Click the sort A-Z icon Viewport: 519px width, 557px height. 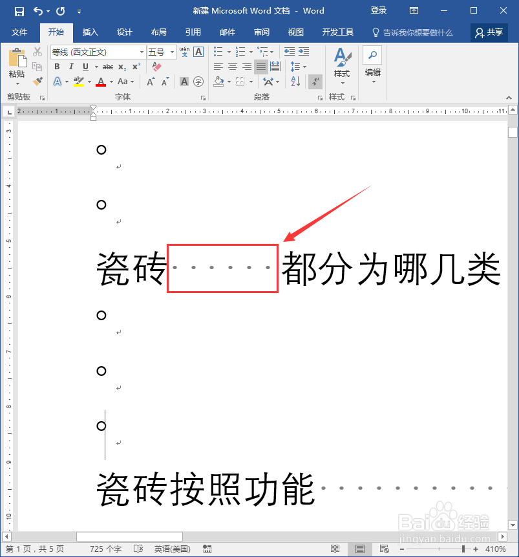click(x=295, y=81)
